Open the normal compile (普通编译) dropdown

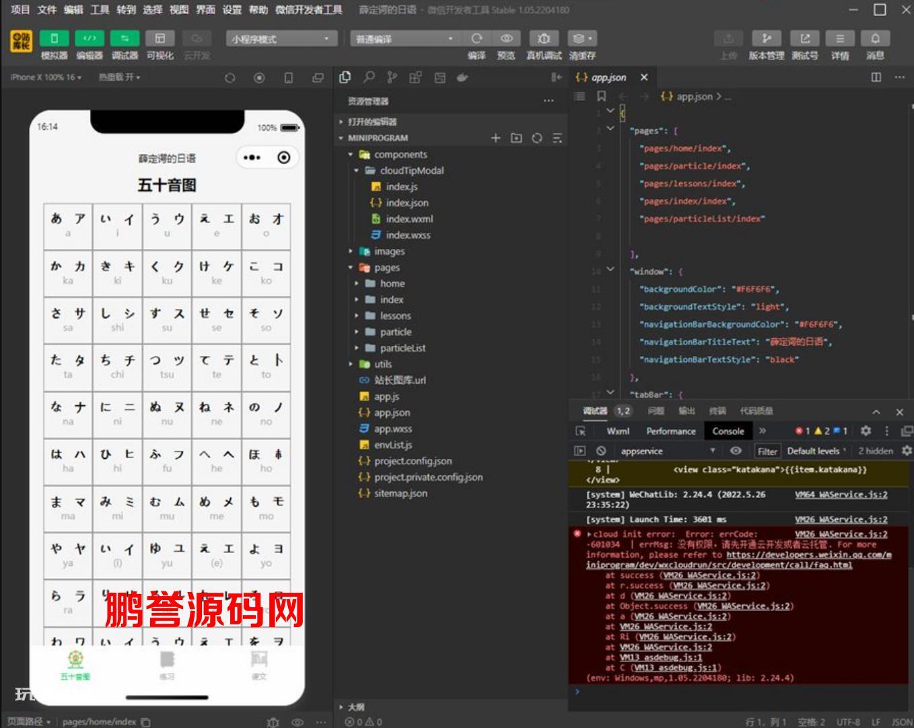(x=405, y=39)
